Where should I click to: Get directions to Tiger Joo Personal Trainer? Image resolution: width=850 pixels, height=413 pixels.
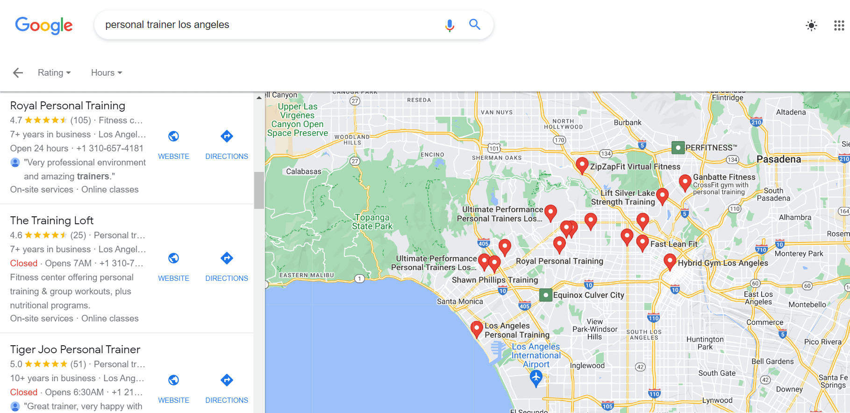tap(227, 380)
